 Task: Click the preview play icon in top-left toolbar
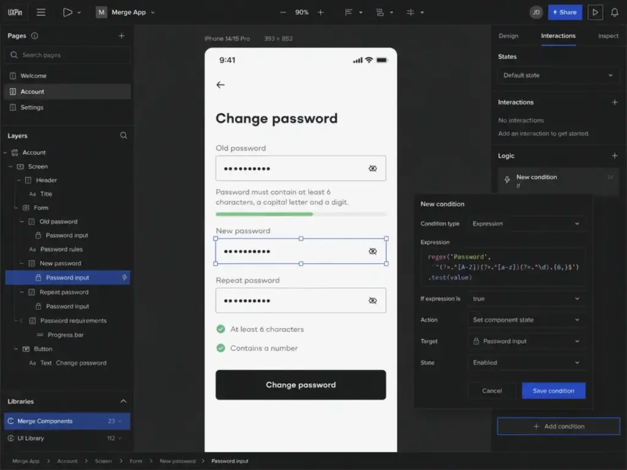click(x=67, y=12)
